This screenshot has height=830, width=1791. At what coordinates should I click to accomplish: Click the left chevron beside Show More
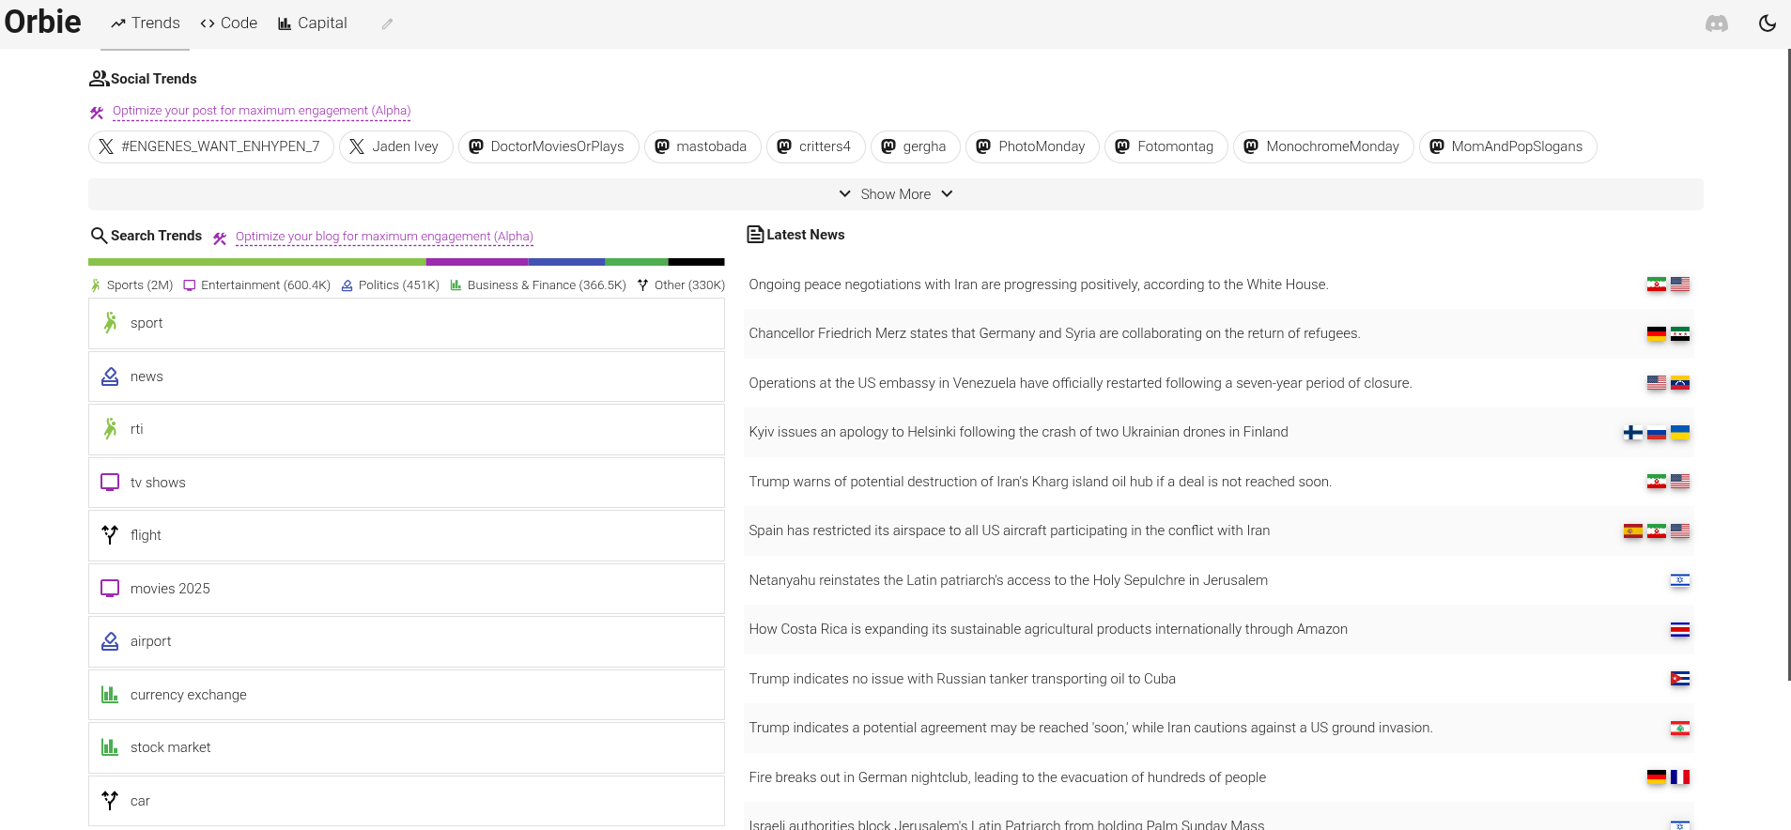tap(844, 194)
